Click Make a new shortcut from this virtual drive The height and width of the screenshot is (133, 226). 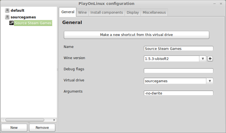pos(137,35)
